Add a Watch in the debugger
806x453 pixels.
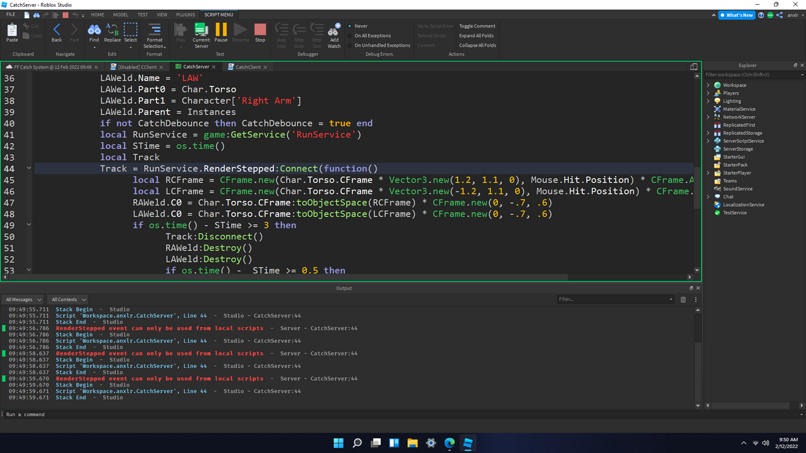coord(334,35)
